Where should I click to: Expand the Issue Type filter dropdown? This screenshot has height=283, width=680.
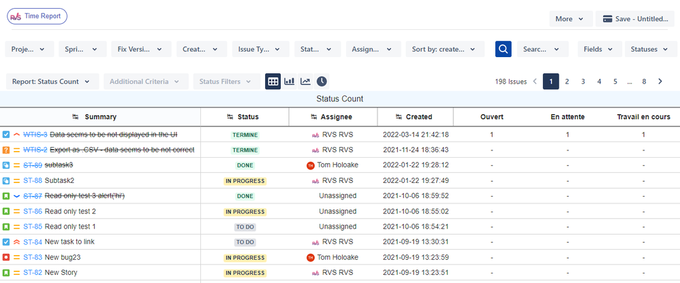coord(261,50)
